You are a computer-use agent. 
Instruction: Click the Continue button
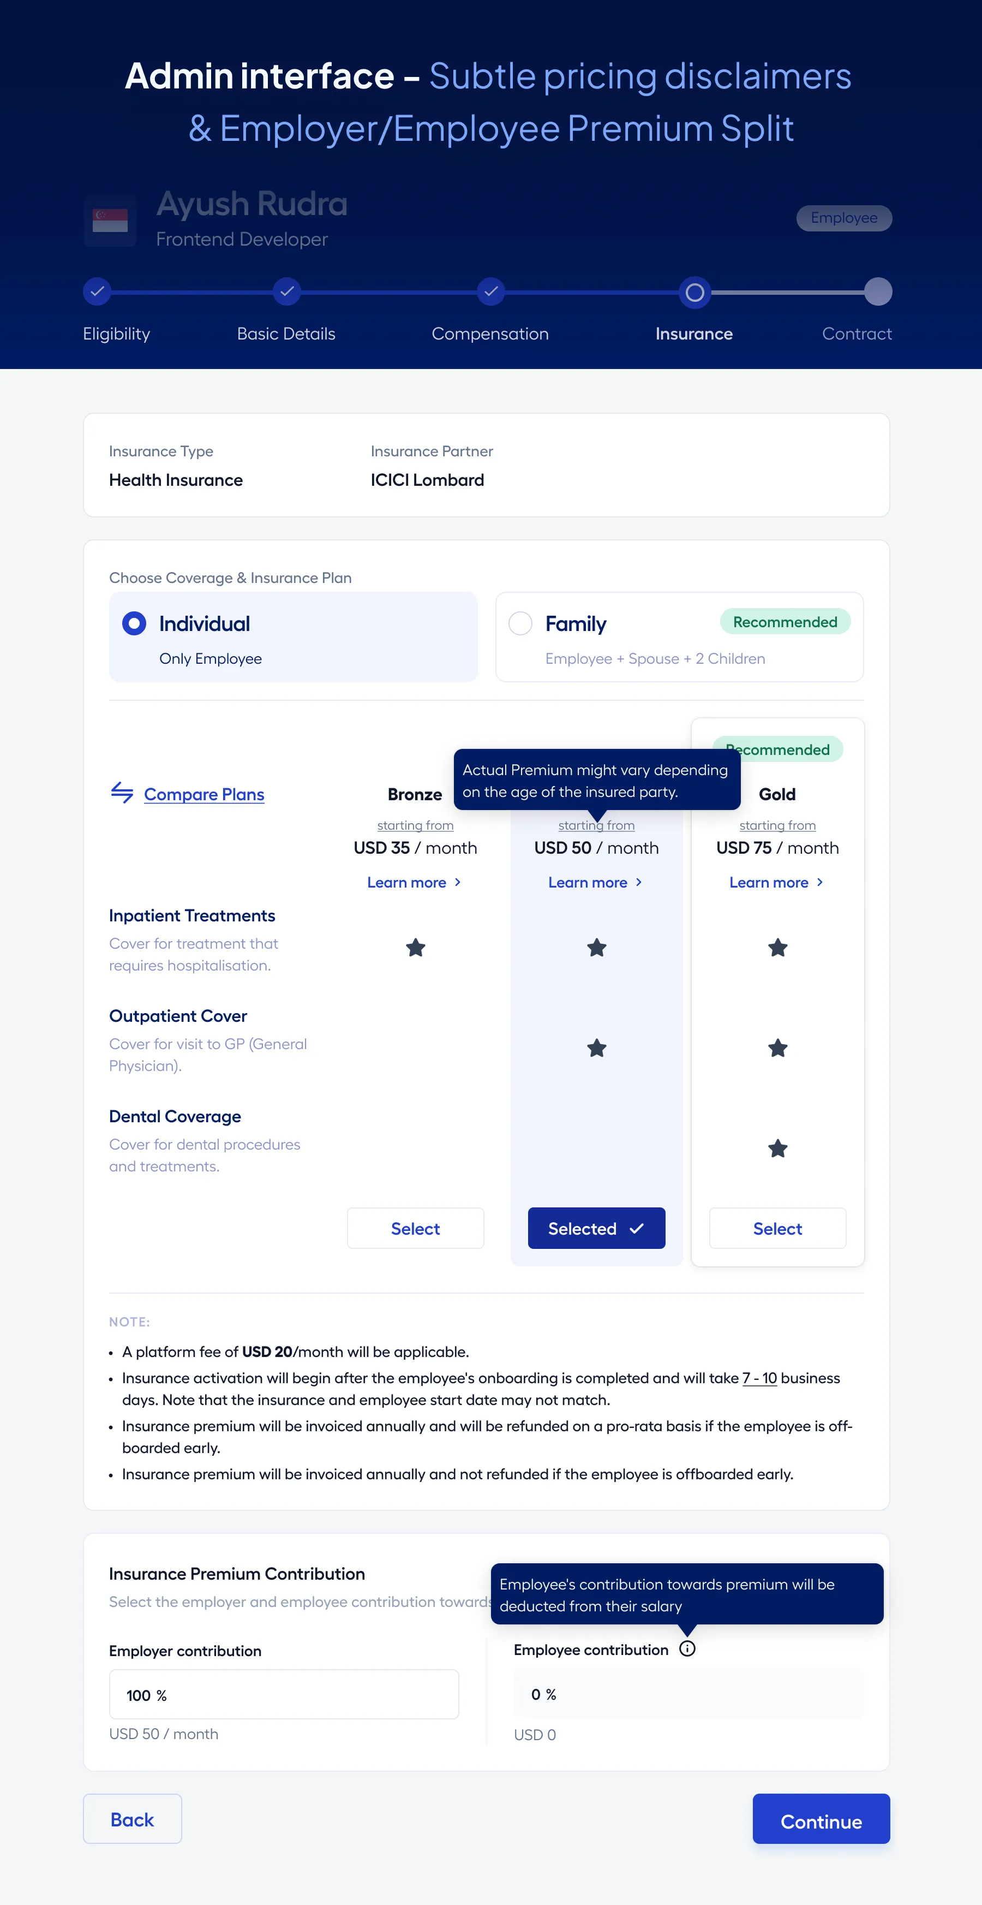coord(821,1818)
